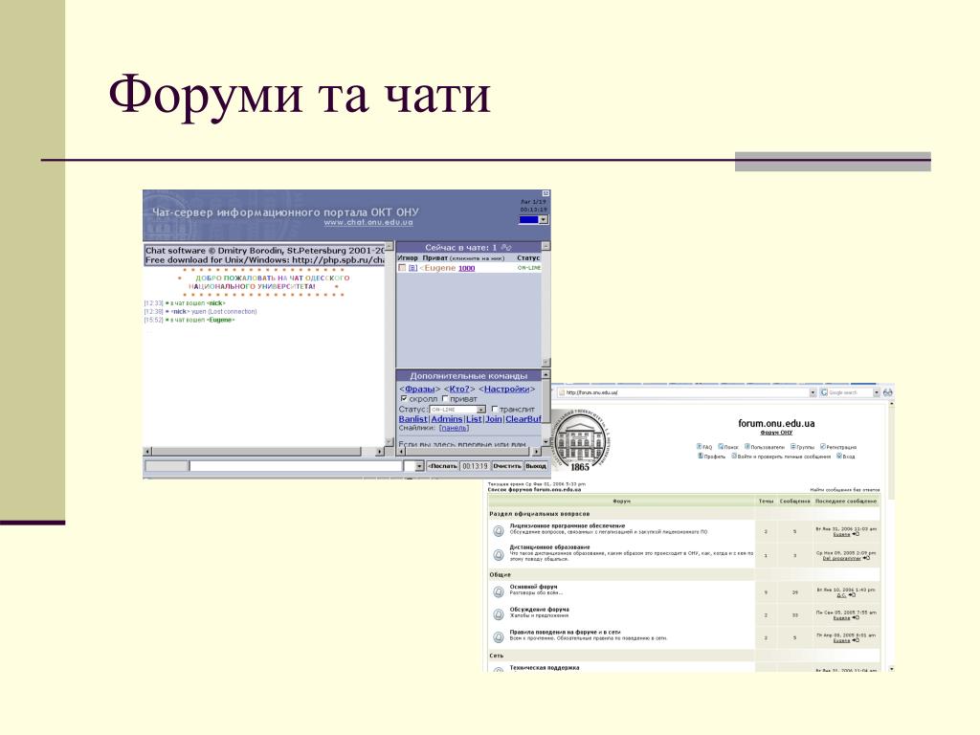Open the Фразы link in chat commands
980x735 pixels.
tap(419, 389)
